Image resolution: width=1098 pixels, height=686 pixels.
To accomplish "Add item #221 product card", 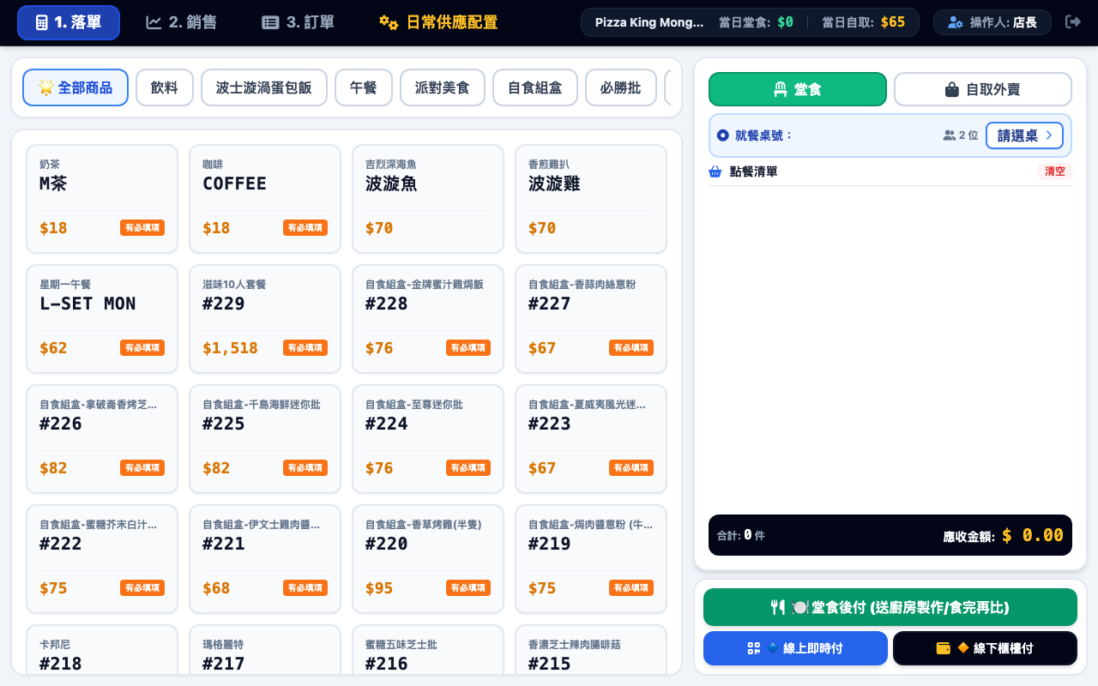I will coord(265,559).
